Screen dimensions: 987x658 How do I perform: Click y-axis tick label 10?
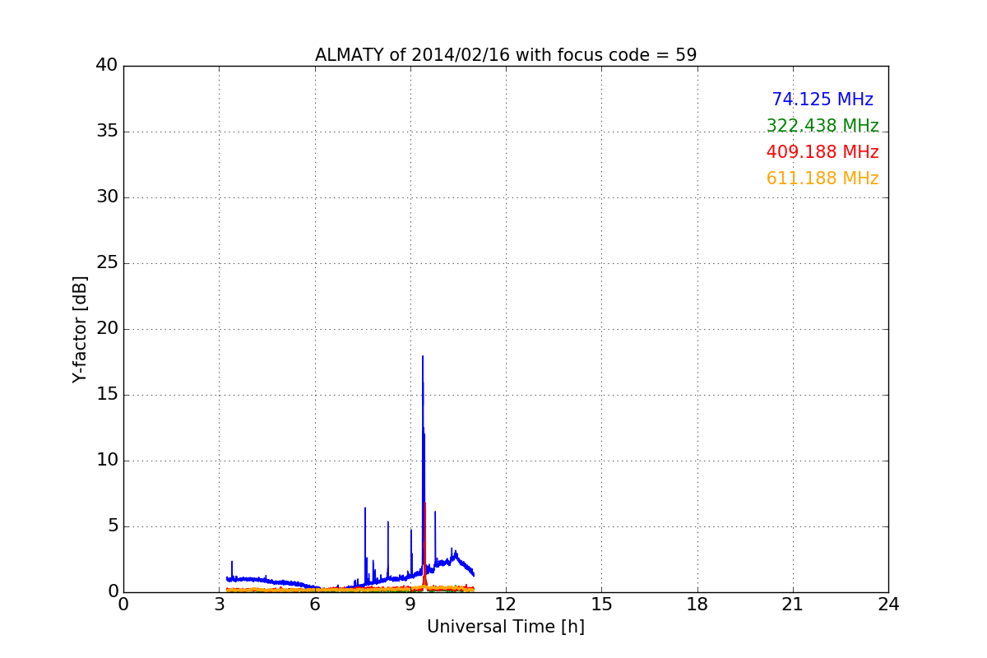(x=107, y=461)
